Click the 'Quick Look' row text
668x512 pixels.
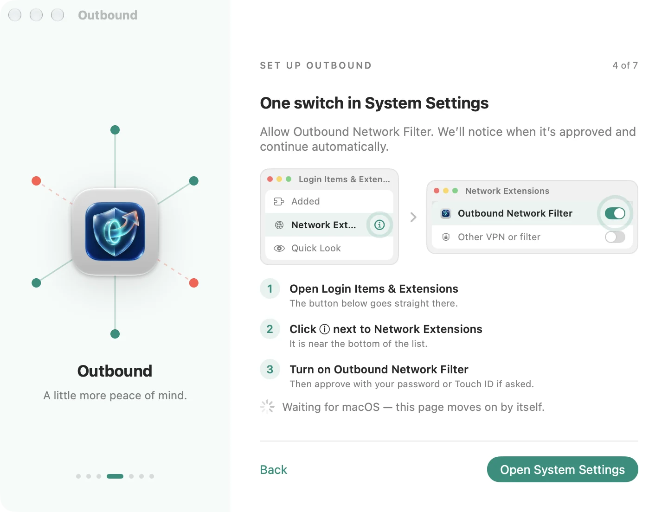tap(316, 248)
